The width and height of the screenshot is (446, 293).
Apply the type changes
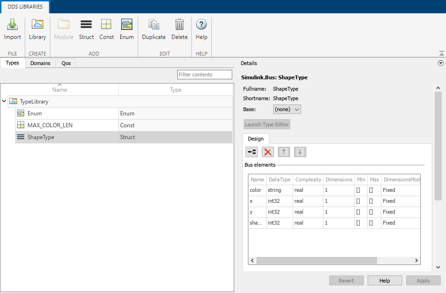tap(423, 280)
